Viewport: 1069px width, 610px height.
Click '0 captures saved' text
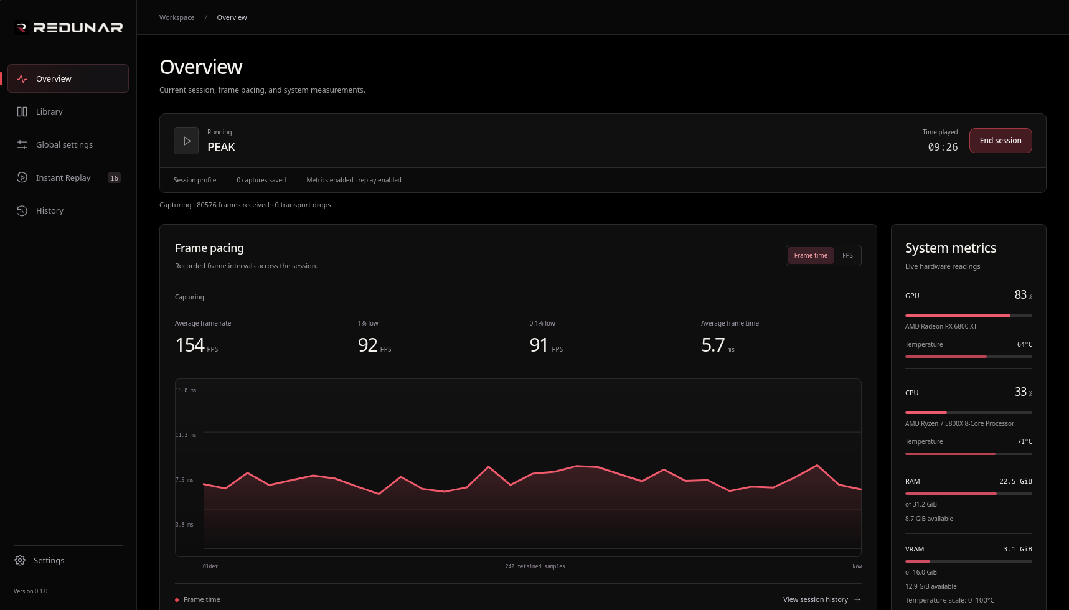pos(261,181)
